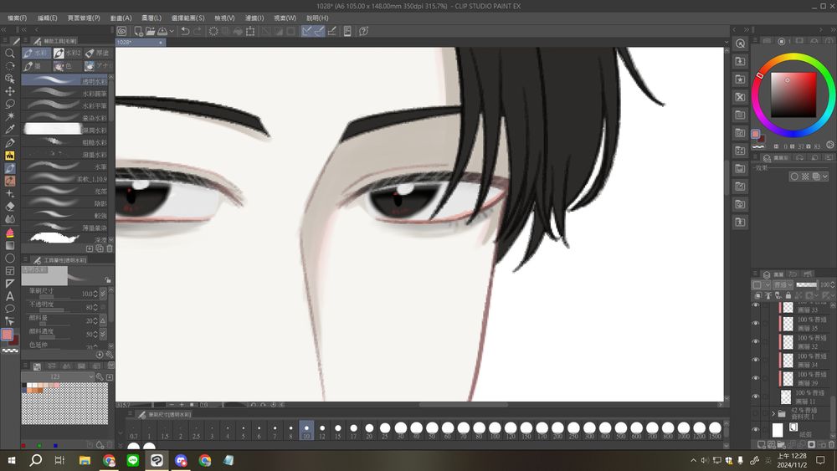Screen dimensions: 837x471
Task: Select the transparent color swatch
Action: click(x=10, y=351)
